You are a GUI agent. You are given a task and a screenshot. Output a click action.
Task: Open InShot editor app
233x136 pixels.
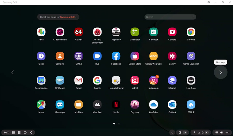point(135,80)
